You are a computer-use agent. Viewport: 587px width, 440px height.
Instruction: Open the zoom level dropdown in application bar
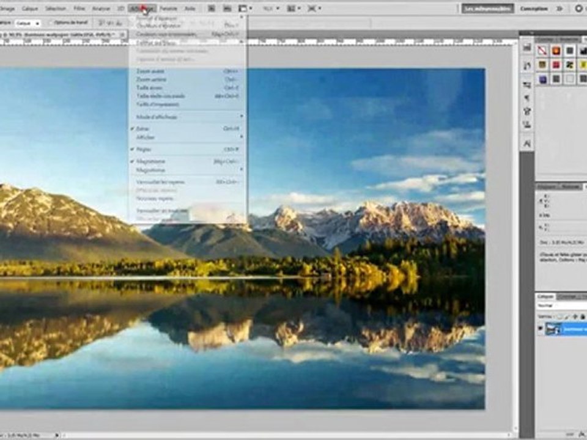[271, 8]
